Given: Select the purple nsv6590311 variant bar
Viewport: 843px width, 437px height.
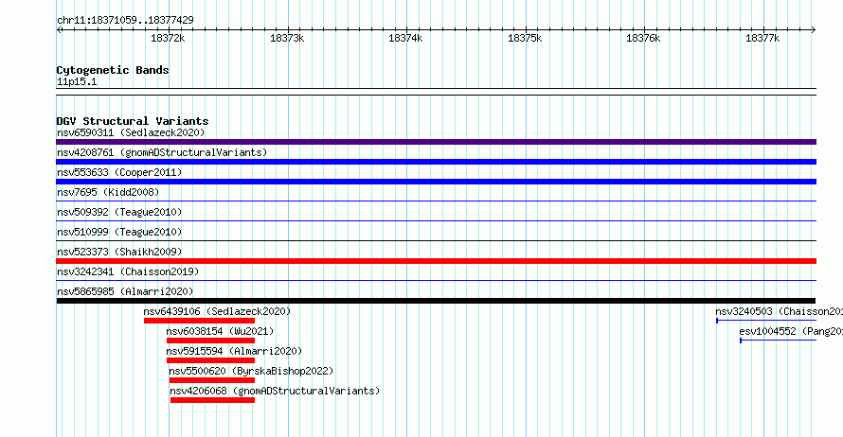Looking at the screenshot, I should point(436,142).
